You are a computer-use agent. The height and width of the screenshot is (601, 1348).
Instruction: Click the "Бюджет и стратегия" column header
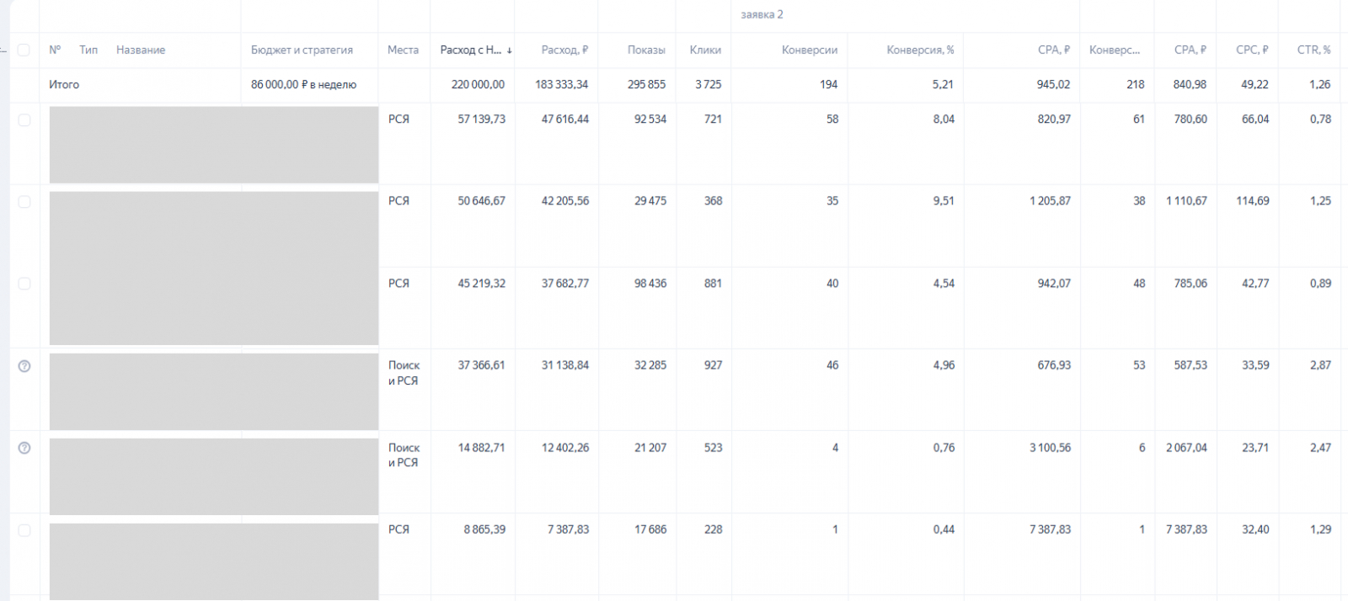coord(302,50)
